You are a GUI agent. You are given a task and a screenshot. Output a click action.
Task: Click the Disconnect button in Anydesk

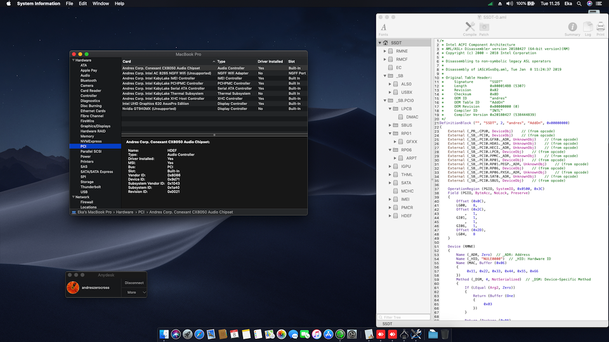click(134, 282)
